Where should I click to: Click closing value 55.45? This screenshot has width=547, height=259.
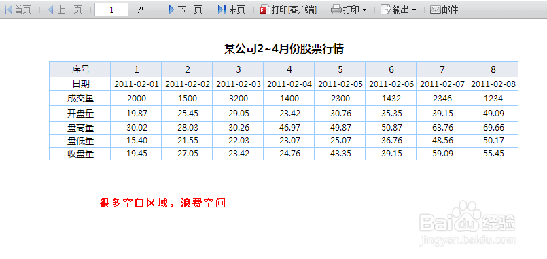(493, 154)
